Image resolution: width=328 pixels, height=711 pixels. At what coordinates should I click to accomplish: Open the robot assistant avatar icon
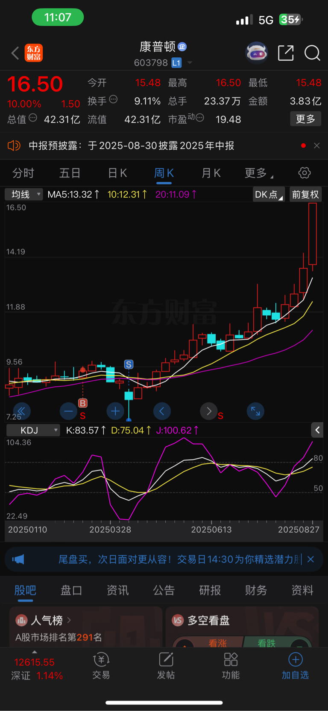[257, 53]
